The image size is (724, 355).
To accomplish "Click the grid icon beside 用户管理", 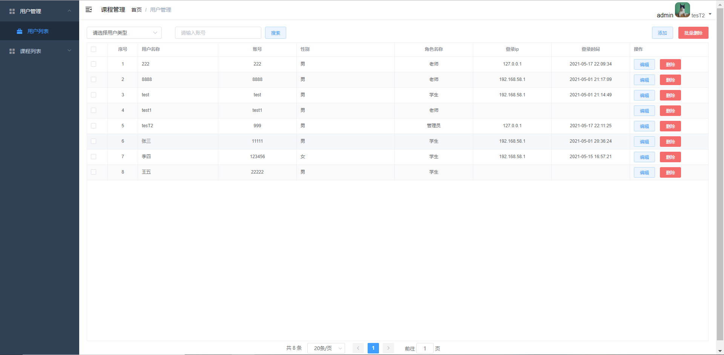I will pos(12,11).
